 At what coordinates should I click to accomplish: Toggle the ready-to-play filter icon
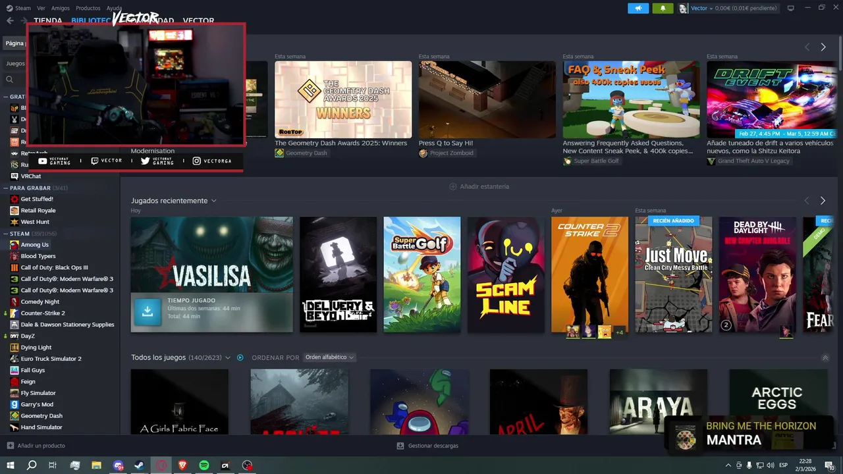pos(240,357)
